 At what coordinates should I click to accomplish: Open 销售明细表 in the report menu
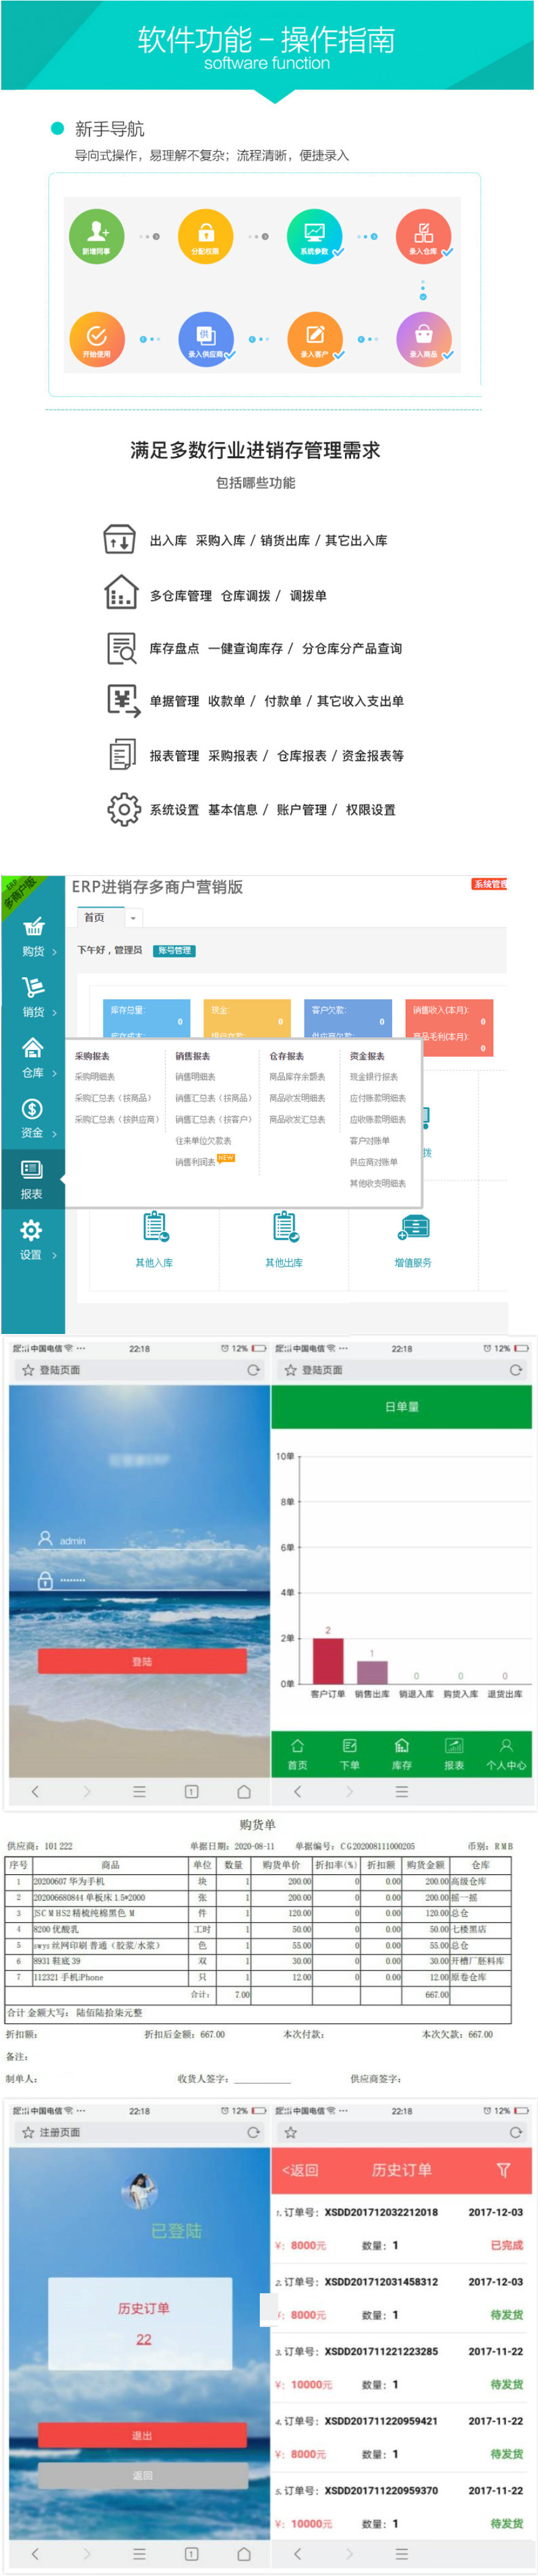point(195,1077)
